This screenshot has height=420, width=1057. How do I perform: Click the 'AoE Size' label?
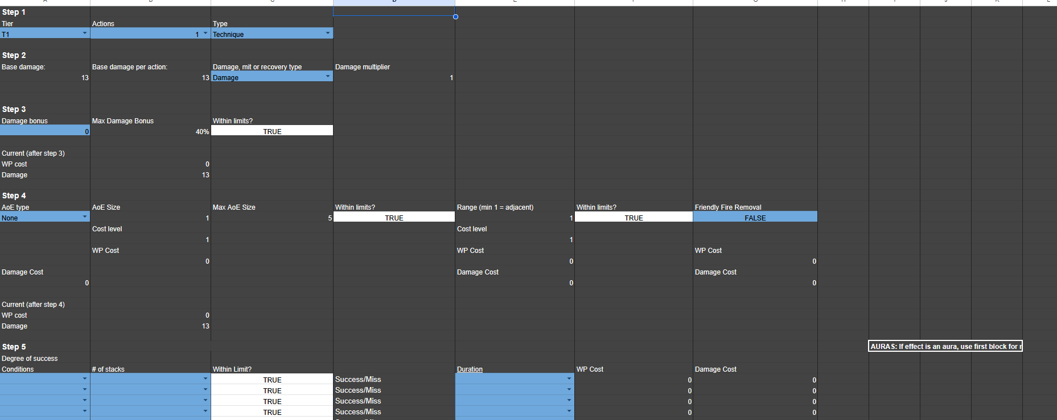(x=106, y=207)
